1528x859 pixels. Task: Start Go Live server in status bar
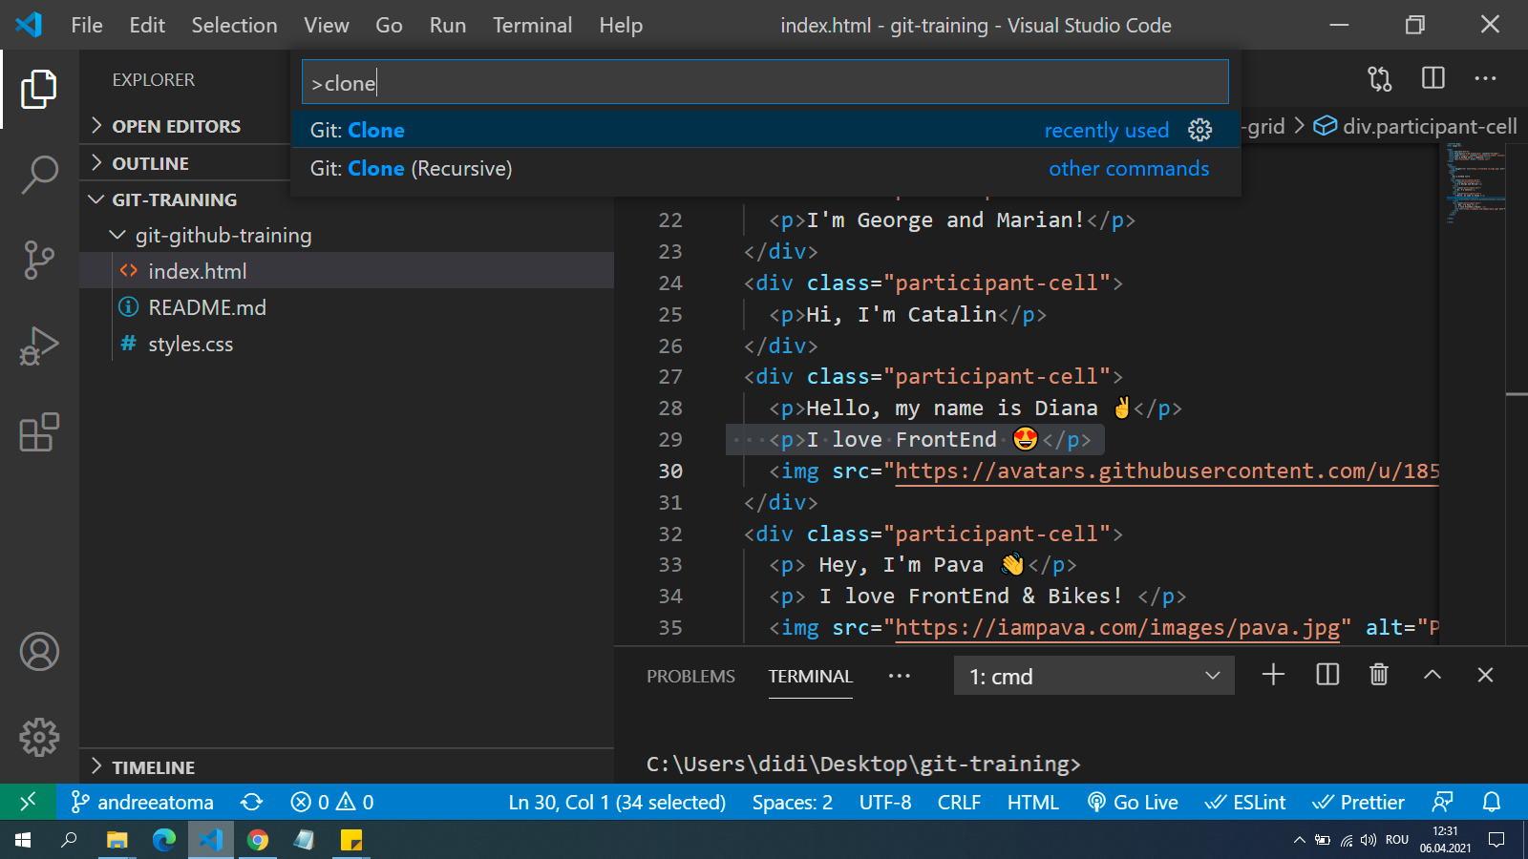(1133, 803)
